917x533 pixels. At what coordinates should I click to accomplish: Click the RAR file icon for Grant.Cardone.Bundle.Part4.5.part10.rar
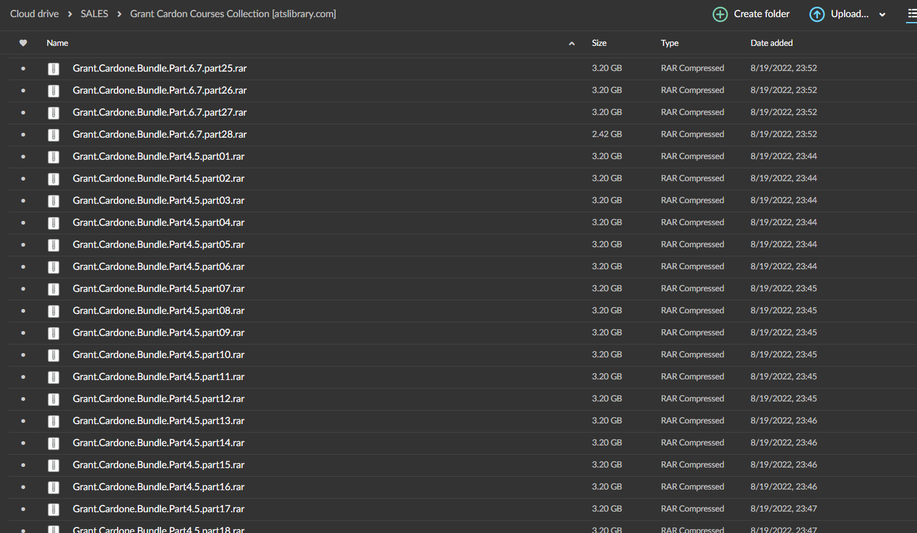tap(54, 355)
